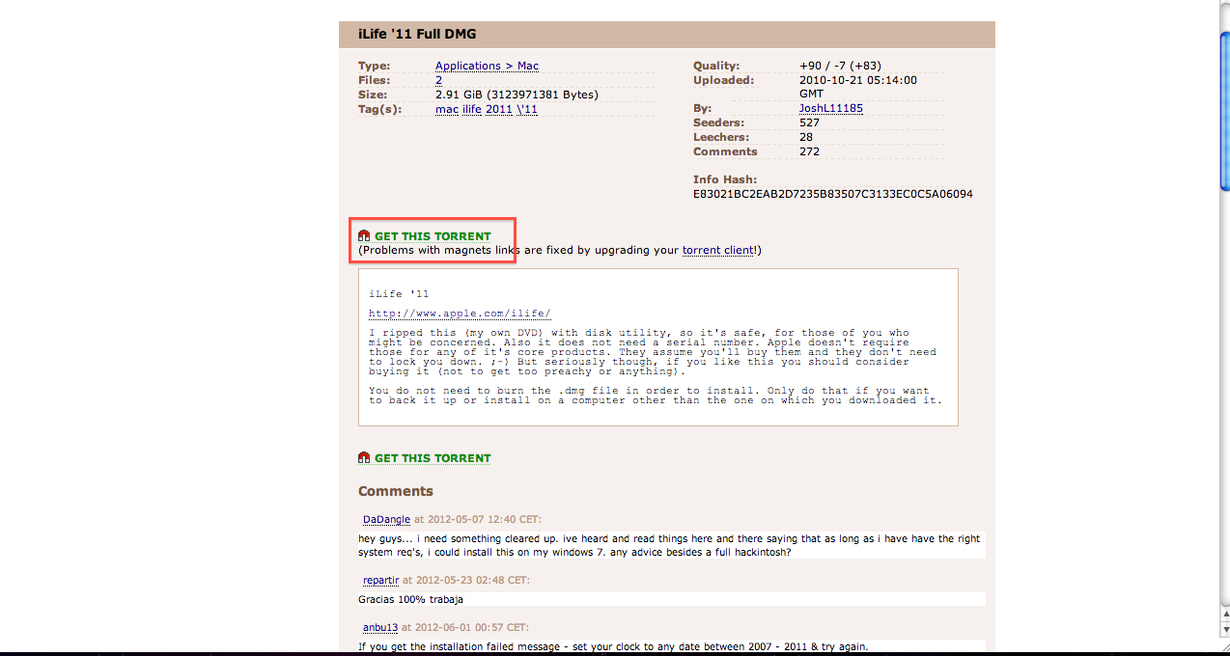Click DaDangle's comment beginning "hey guys..."
1230x656 pixels.
(x=669, y=545)
